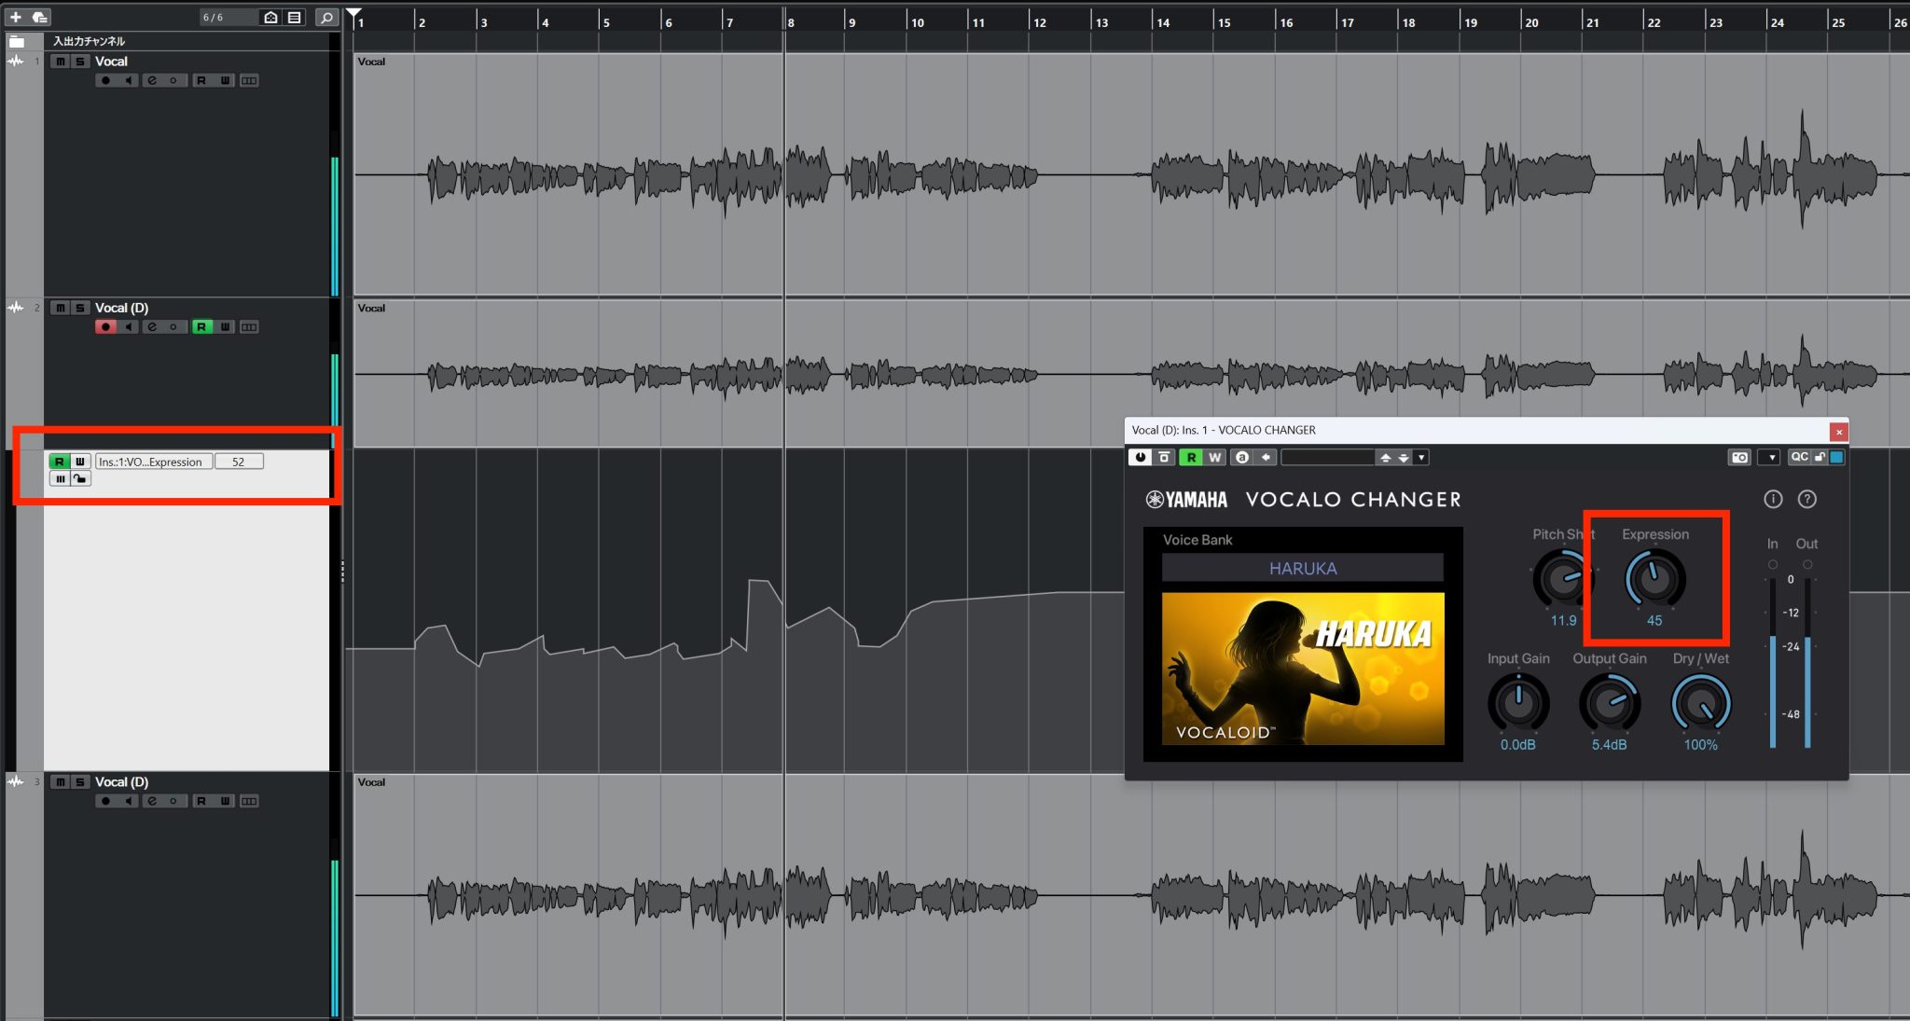The width and height of the screenshot is (1910, 1021).
Task: Open the Voice Bank selector showing HARUKA
Action: pyautogui.click(x=1303, y=568)
